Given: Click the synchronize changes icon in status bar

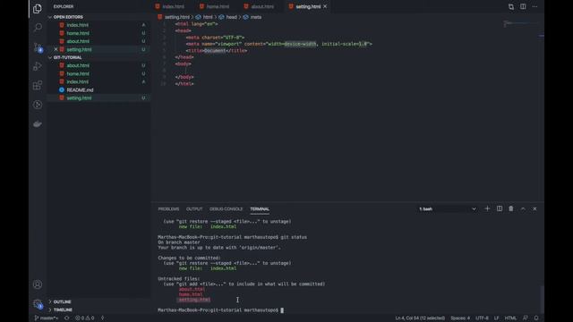Looking at the screenshot, I should (66, 318).
